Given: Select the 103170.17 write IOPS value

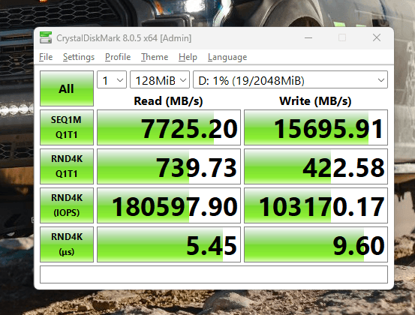Looking at the screenshot, I should (316, 205).
